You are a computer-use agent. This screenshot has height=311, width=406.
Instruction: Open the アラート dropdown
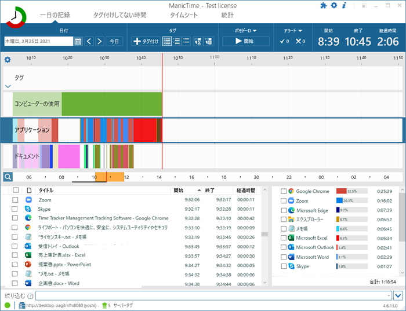pyautogui.click(x=293, y=31)
